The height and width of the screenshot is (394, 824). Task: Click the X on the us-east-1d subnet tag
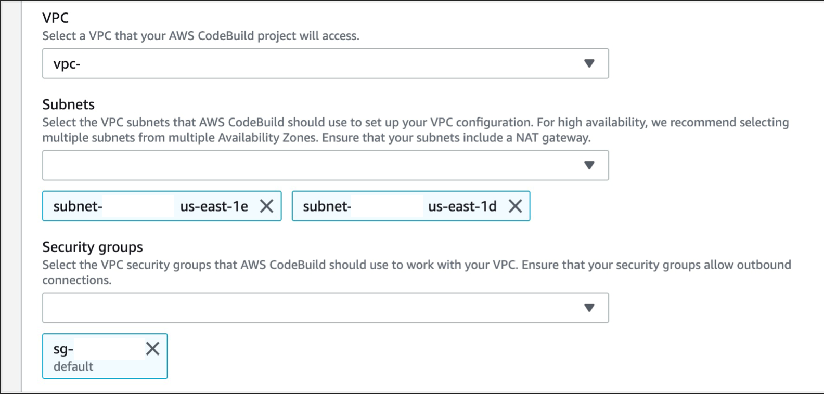[516, 206]
